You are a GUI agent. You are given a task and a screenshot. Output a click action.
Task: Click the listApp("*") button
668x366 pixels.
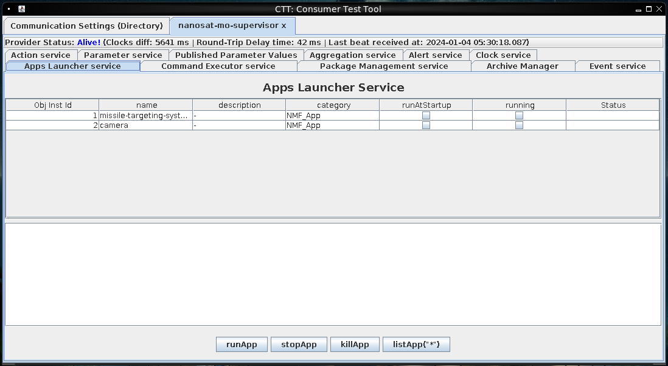point(416,344)
